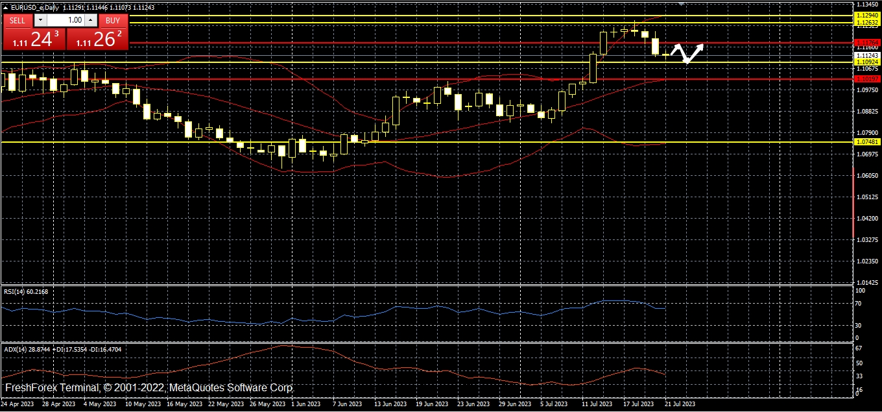The height and width of the screenshot is (412, 882).
Task: Click the yellow 1.12632 price label
Action: click(867, 23)
